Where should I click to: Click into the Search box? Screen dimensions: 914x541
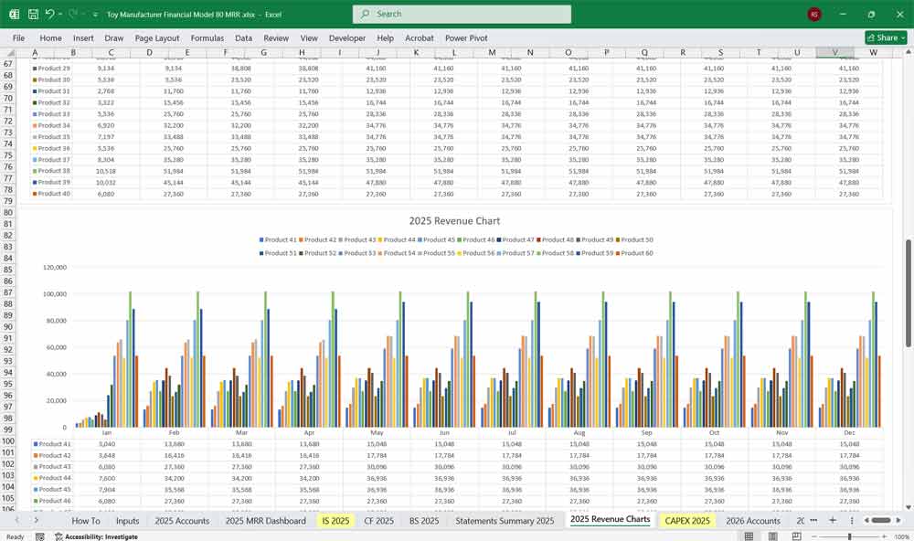coord(462,14)
